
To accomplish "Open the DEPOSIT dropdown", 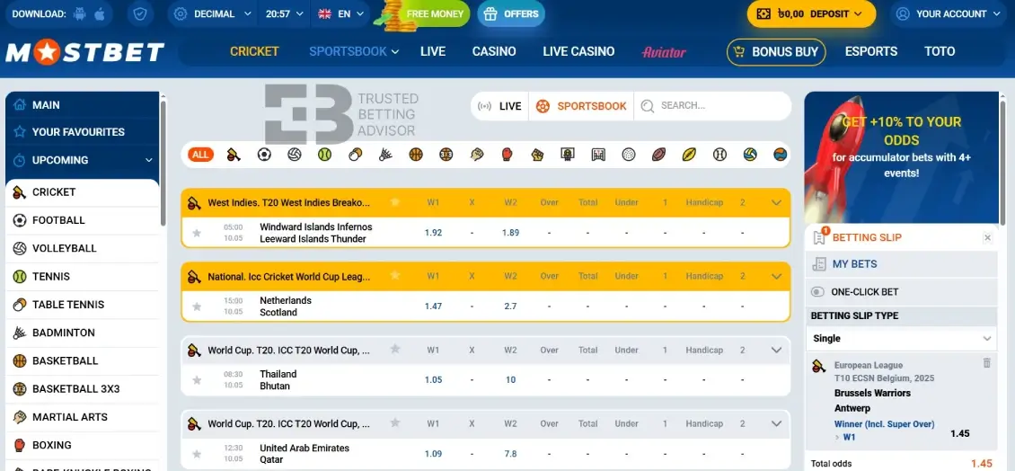I will click(x=811, y=13).
